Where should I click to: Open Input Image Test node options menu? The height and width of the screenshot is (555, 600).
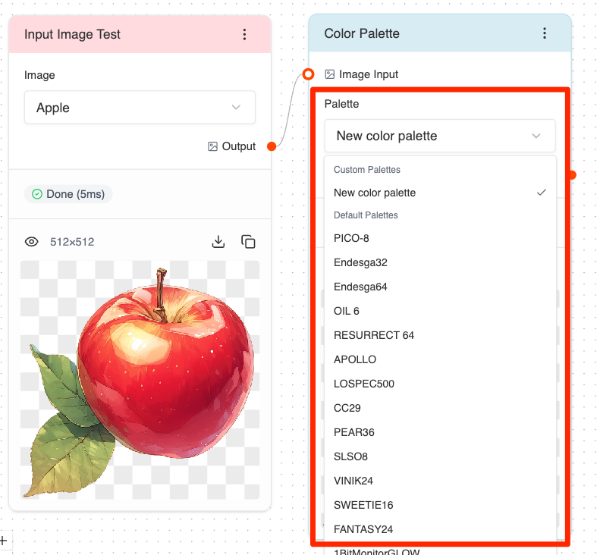click(x=244, y=34)
